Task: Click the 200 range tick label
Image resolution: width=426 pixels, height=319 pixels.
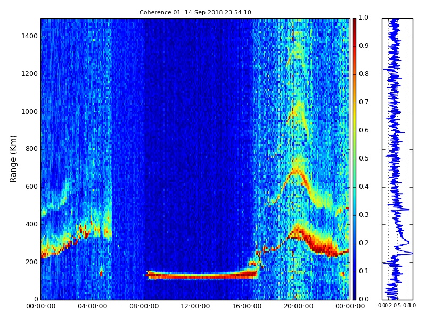Action: [31, 262]
